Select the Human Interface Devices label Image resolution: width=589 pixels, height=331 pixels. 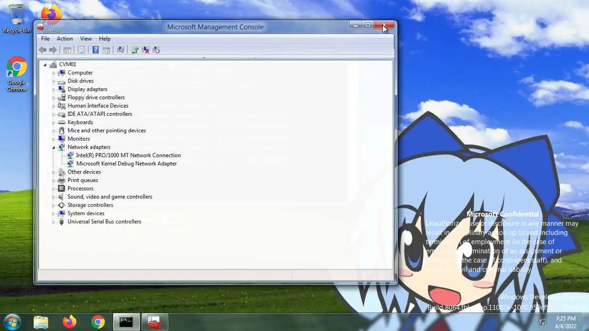click(x=98, y=106)
